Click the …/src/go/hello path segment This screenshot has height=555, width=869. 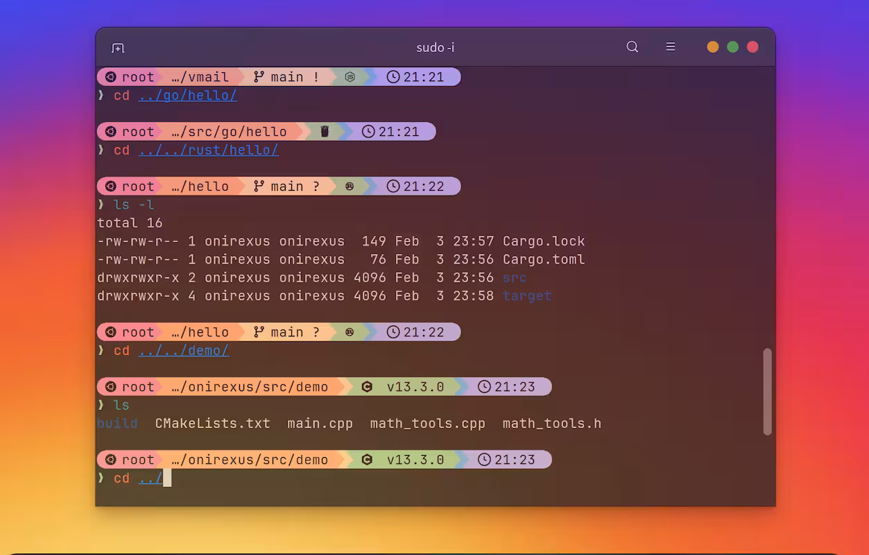pyautogui.click(x=229, y=132)
